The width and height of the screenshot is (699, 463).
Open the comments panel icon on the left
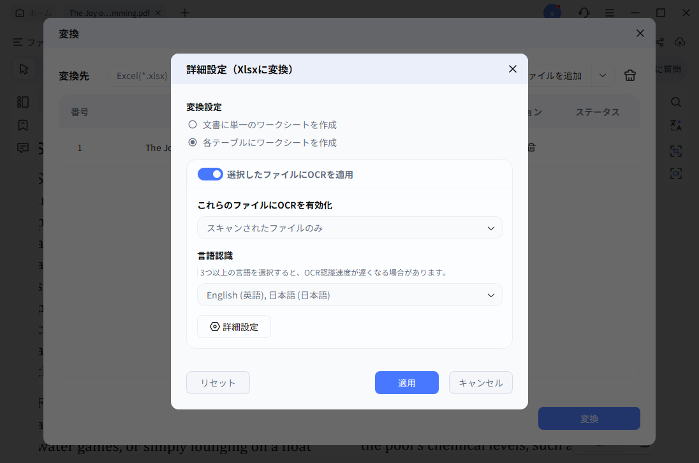[x=23, y=148]
